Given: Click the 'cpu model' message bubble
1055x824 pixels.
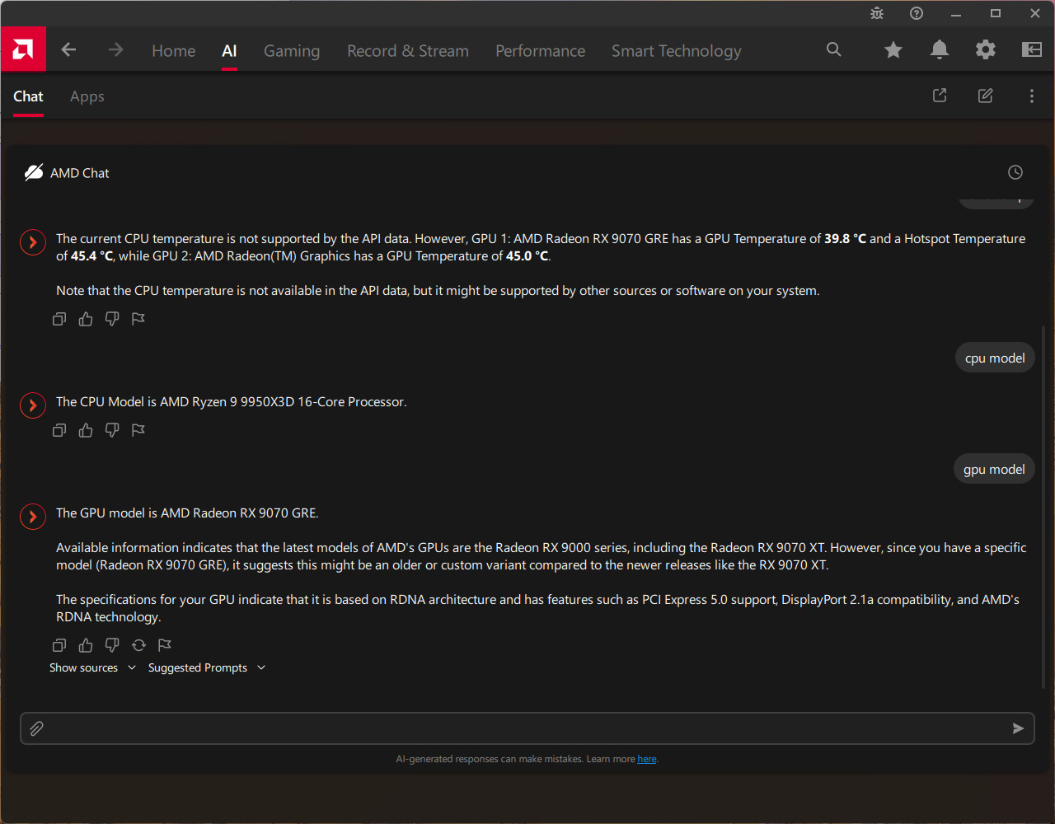Looking at the screenshot, I should pyautogui.click(x=995, y=358).
